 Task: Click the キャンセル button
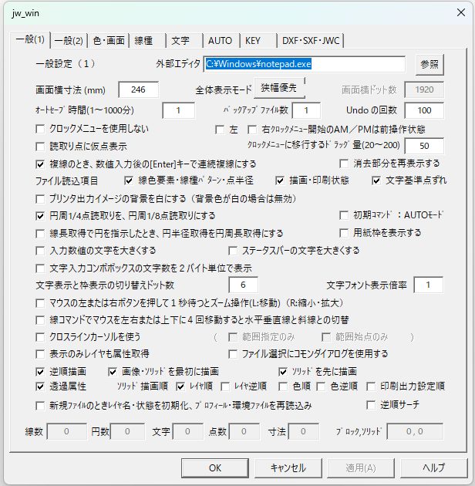pyautogui.click(x=288, y=467)
